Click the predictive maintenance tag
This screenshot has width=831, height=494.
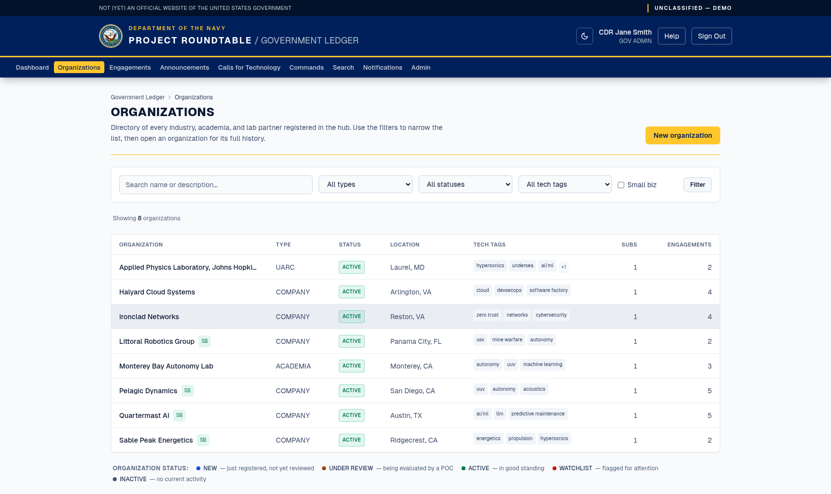538,414
